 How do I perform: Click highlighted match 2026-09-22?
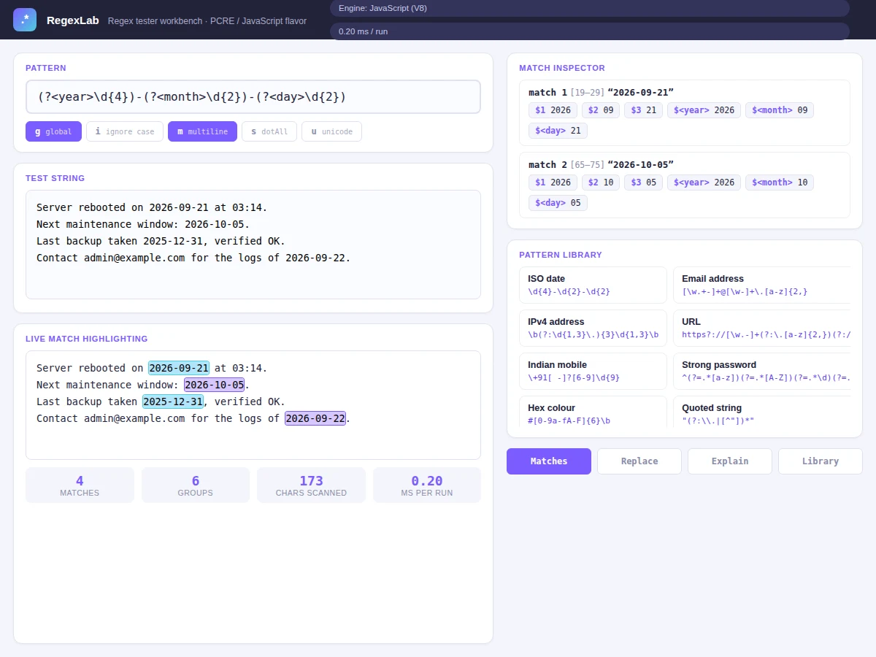pos(315,418)
